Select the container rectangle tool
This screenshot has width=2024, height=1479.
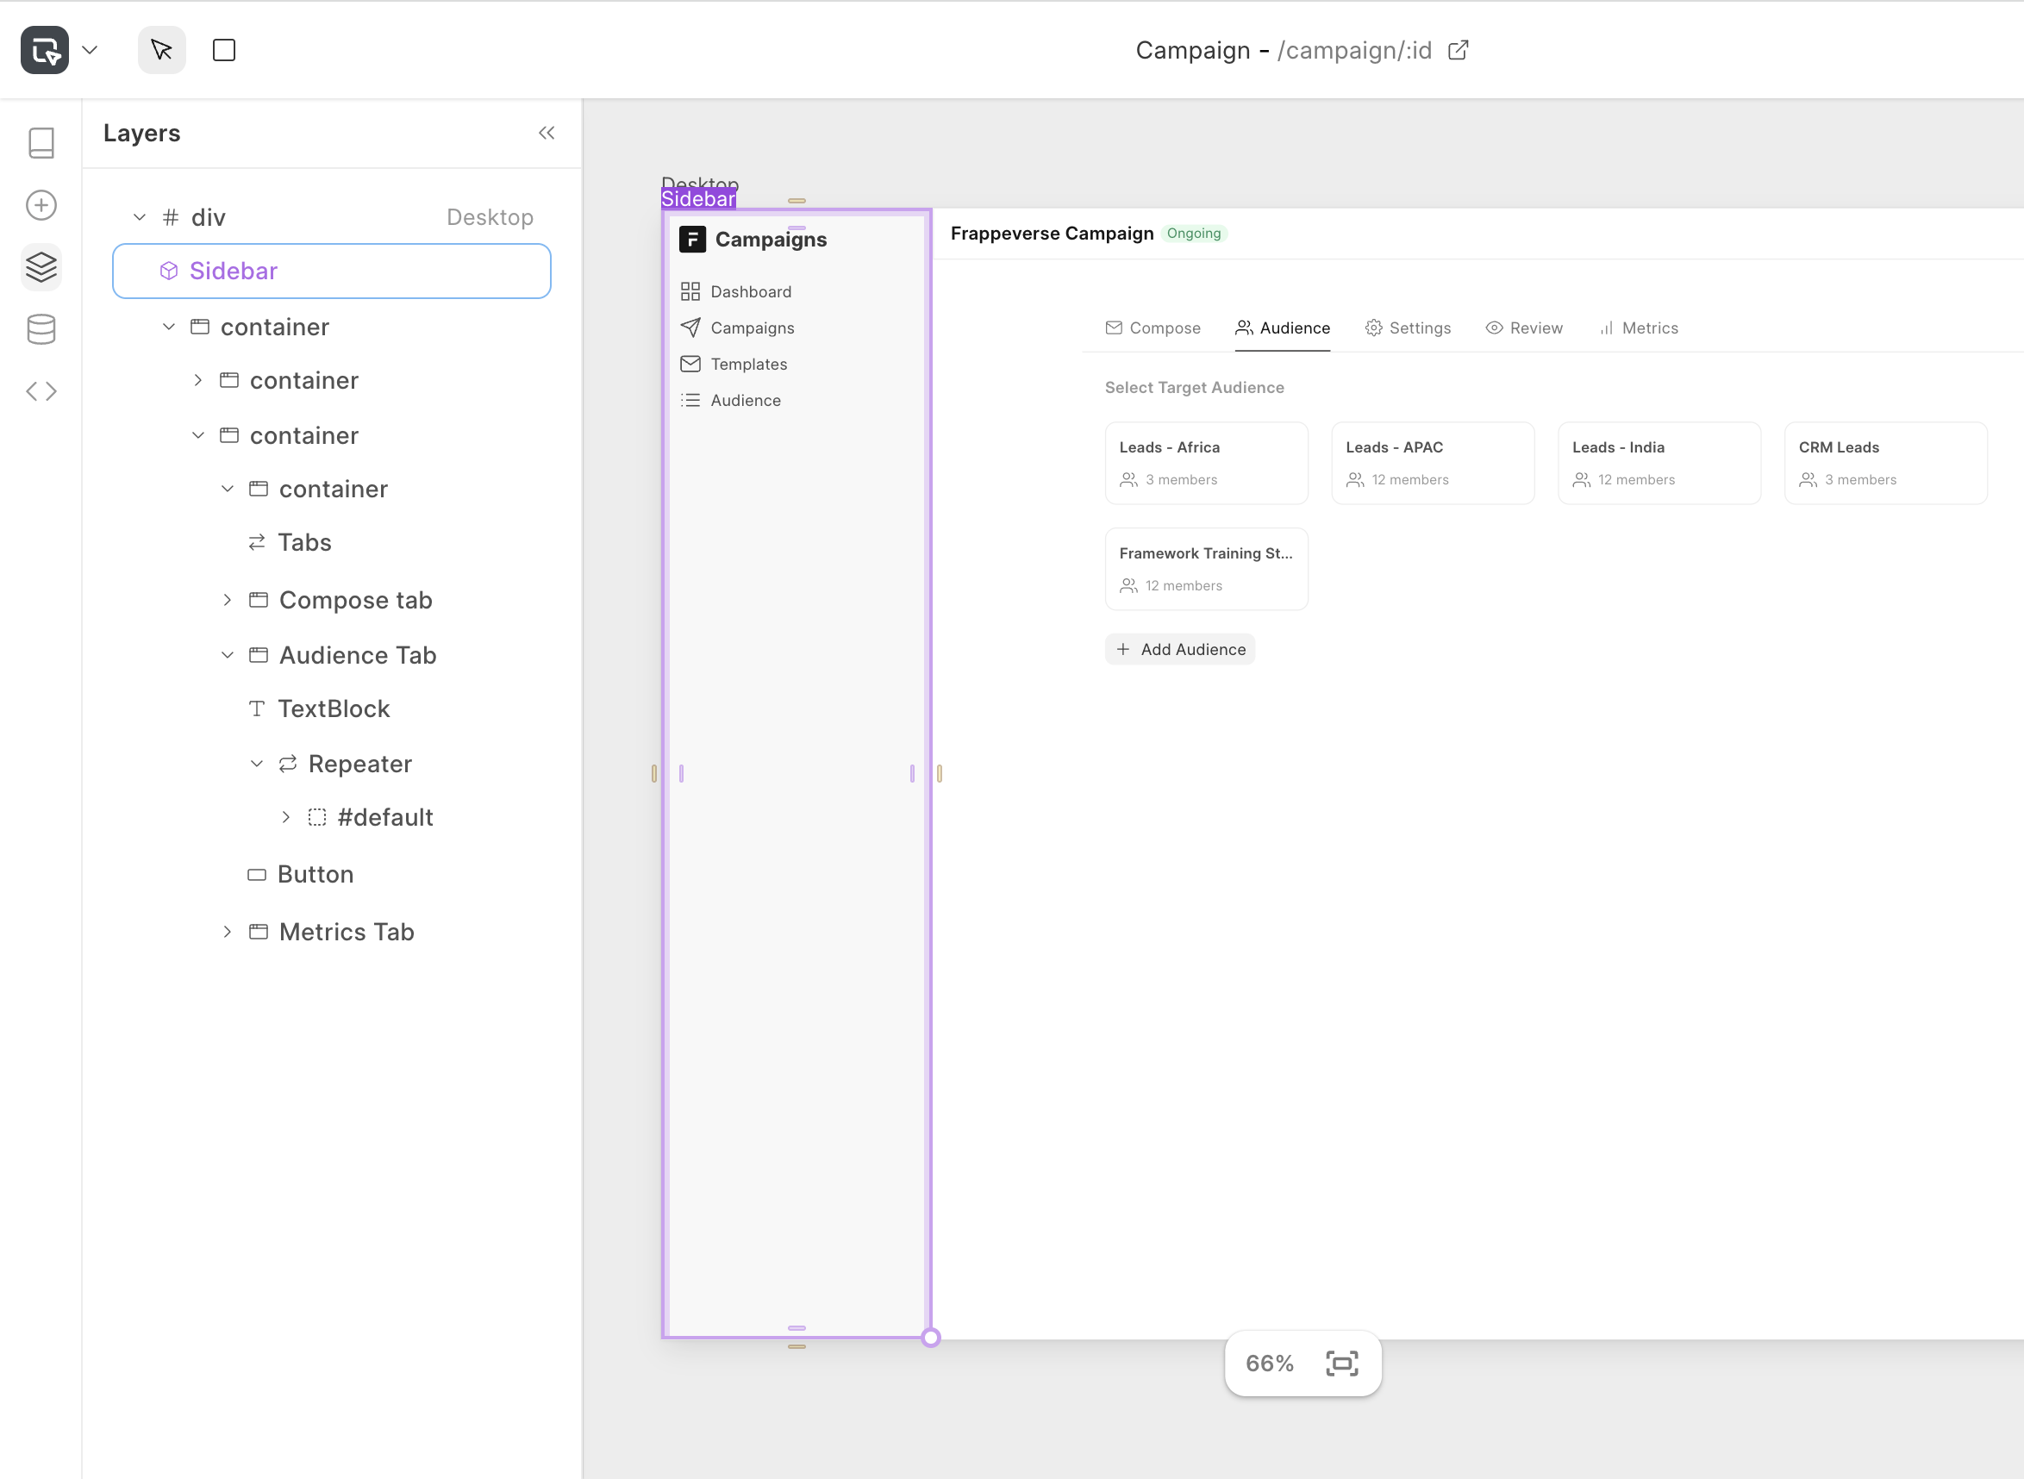(224, 50)
